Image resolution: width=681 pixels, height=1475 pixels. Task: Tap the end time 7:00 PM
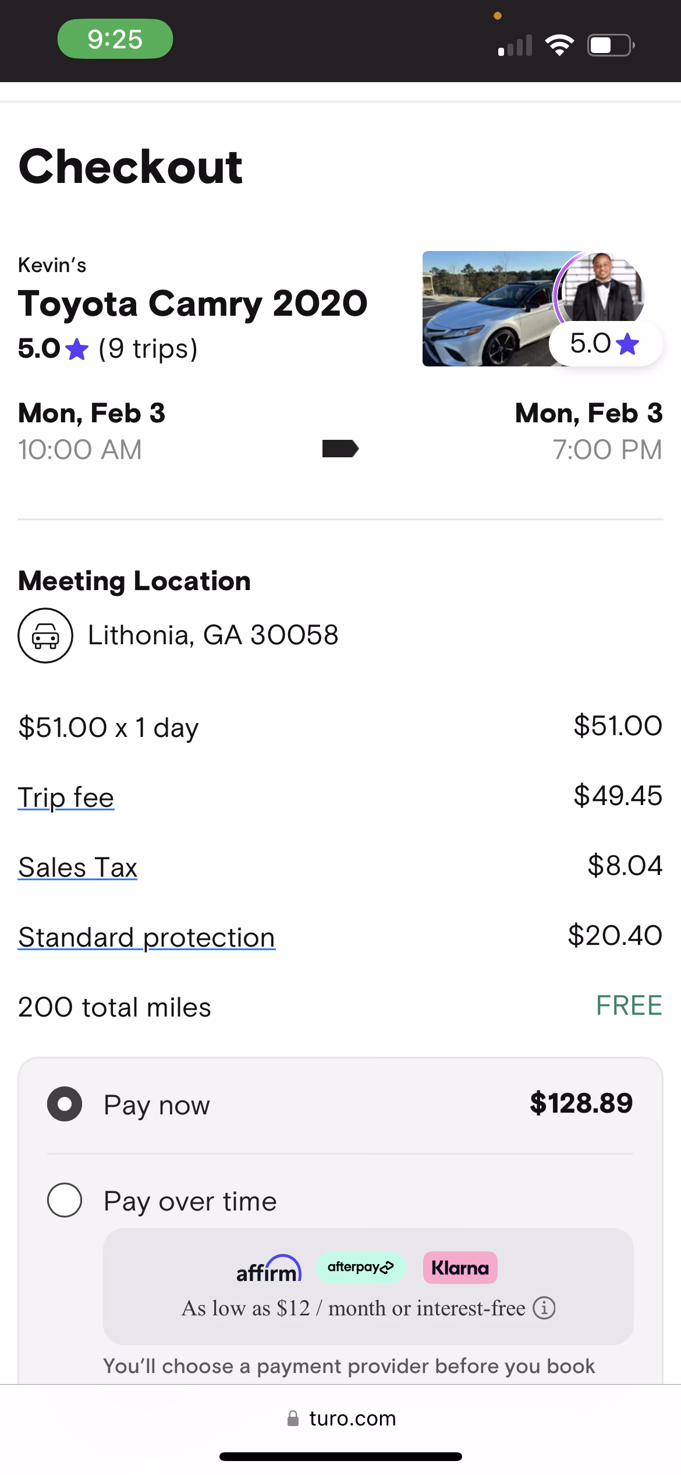coord(607,450)
